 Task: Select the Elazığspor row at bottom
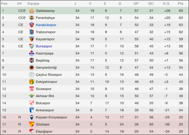coord(44,131)
